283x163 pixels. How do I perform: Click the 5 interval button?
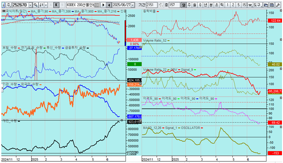pyautogui.click(x=238, y=5)
